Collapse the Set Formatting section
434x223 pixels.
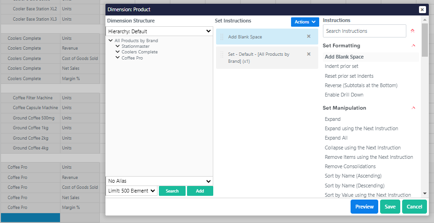(x=413, y=46)
